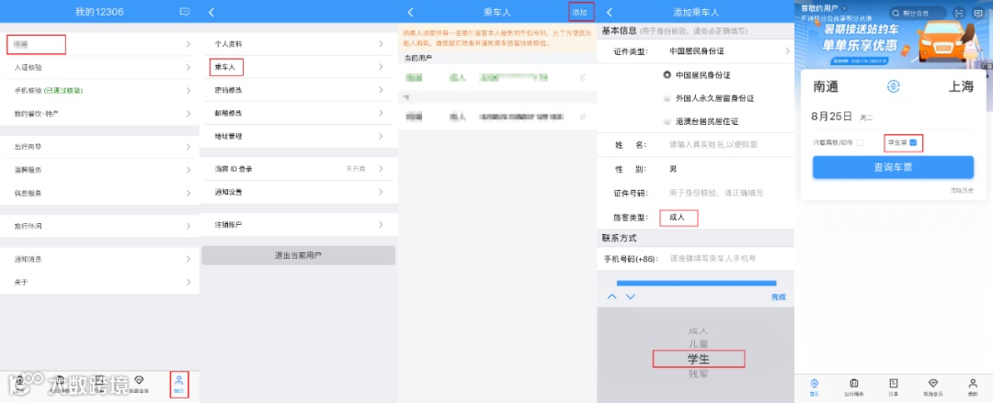Open 手机核验 row
993x403 pixels.
click(99, 91)
